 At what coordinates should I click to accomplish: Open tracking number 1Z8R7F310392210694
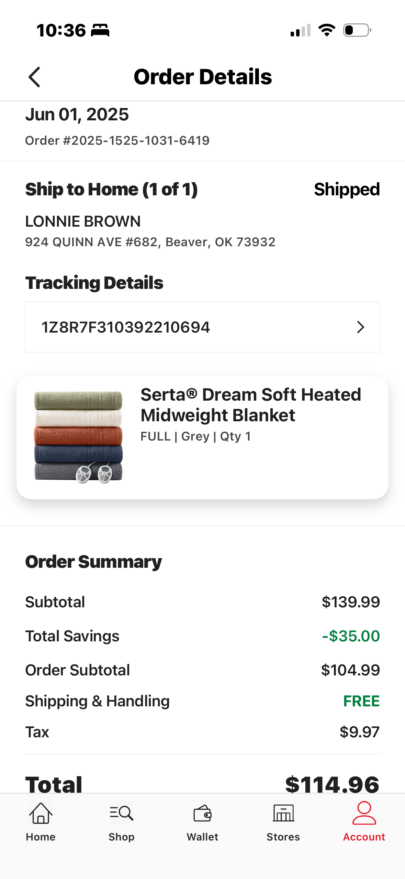[x=202, y=327]
